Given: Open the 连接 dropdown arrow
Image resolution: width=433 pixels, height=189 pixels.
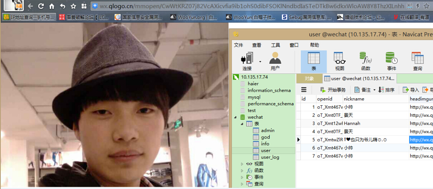Looking at the screenshot, I should coord(260,61).
